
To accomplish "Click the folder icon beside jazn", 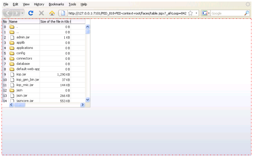I will 12,91.
